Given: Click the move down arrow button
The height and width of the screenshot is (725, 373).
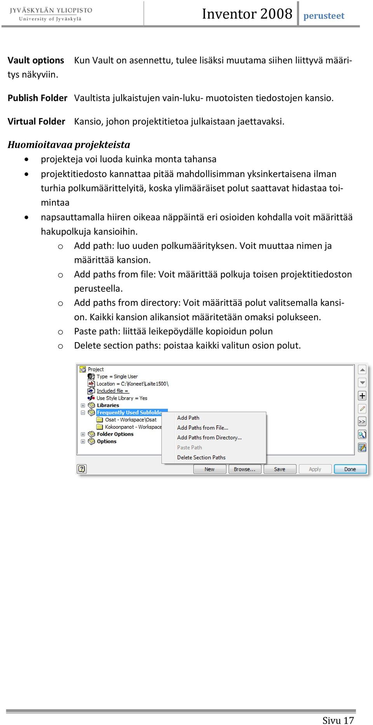Looking at the screenshot, I should [362, 383].
